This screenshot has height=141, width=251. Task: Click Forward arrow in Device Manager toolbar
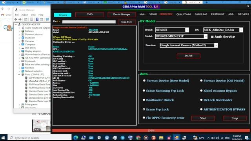(x=20, y=19)
